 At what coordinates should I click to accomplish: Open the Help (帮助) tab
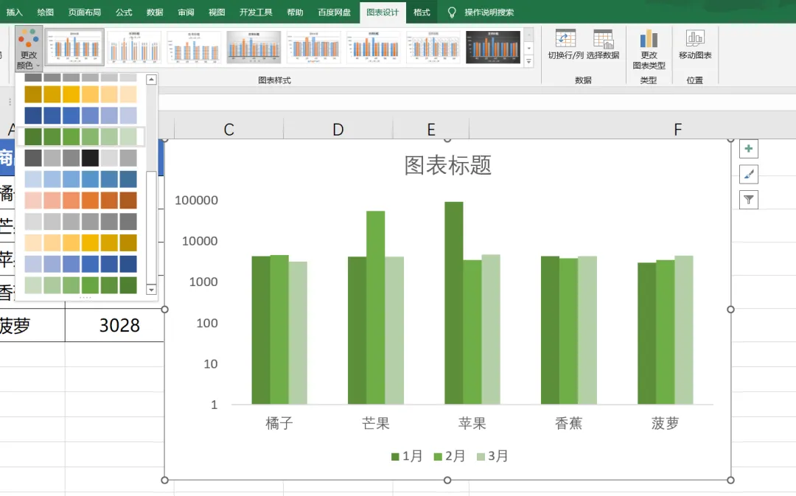[x=295, y=13]
